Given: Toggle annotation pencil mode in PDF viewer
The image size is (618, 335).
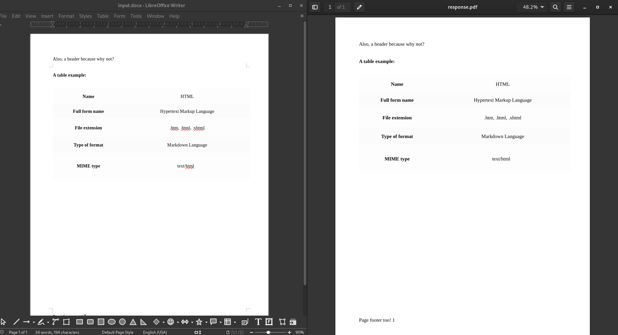Looking at the screenshot, I should click(x=359, y=7).
